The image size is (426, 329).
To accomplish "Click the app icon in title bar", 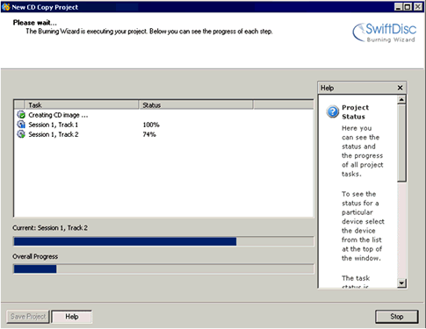I will pyautogui.click(x=5, y=7).
